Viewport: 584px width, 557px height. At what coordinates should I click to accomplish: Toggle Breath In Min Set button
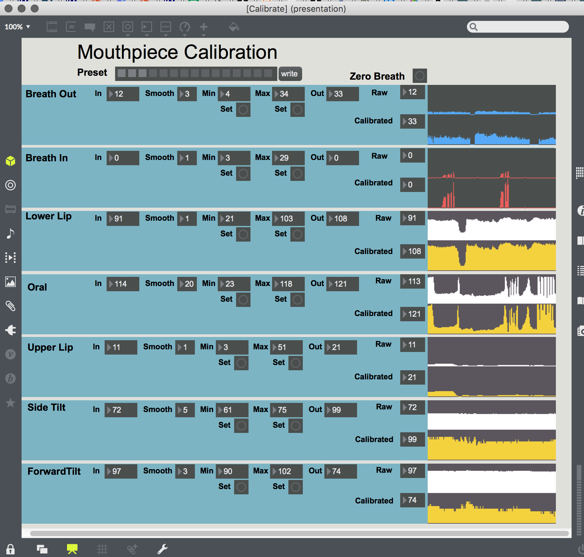point(243,174)
